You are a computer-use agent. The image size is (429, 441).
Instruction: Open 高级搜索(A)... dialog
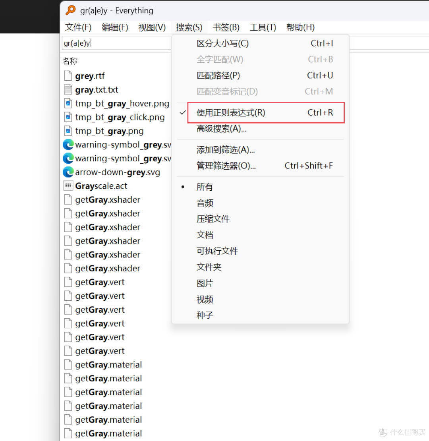260,129
